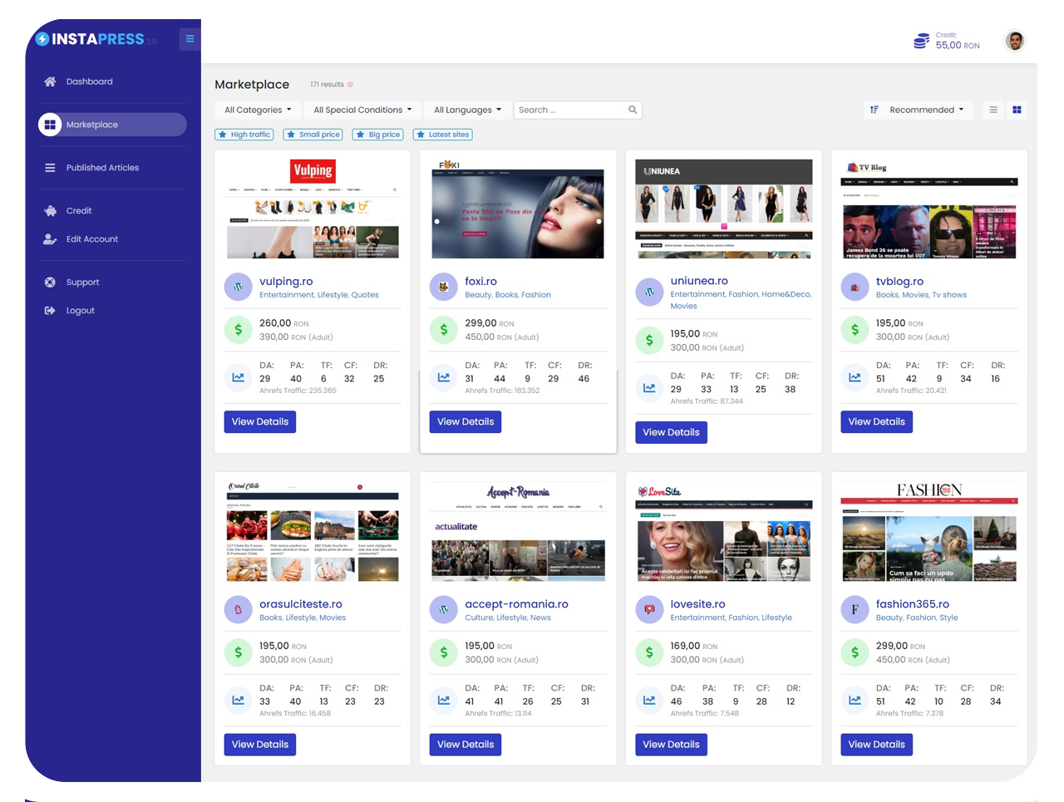Expand the All Categories dropdown

click(x=258, y=110)
